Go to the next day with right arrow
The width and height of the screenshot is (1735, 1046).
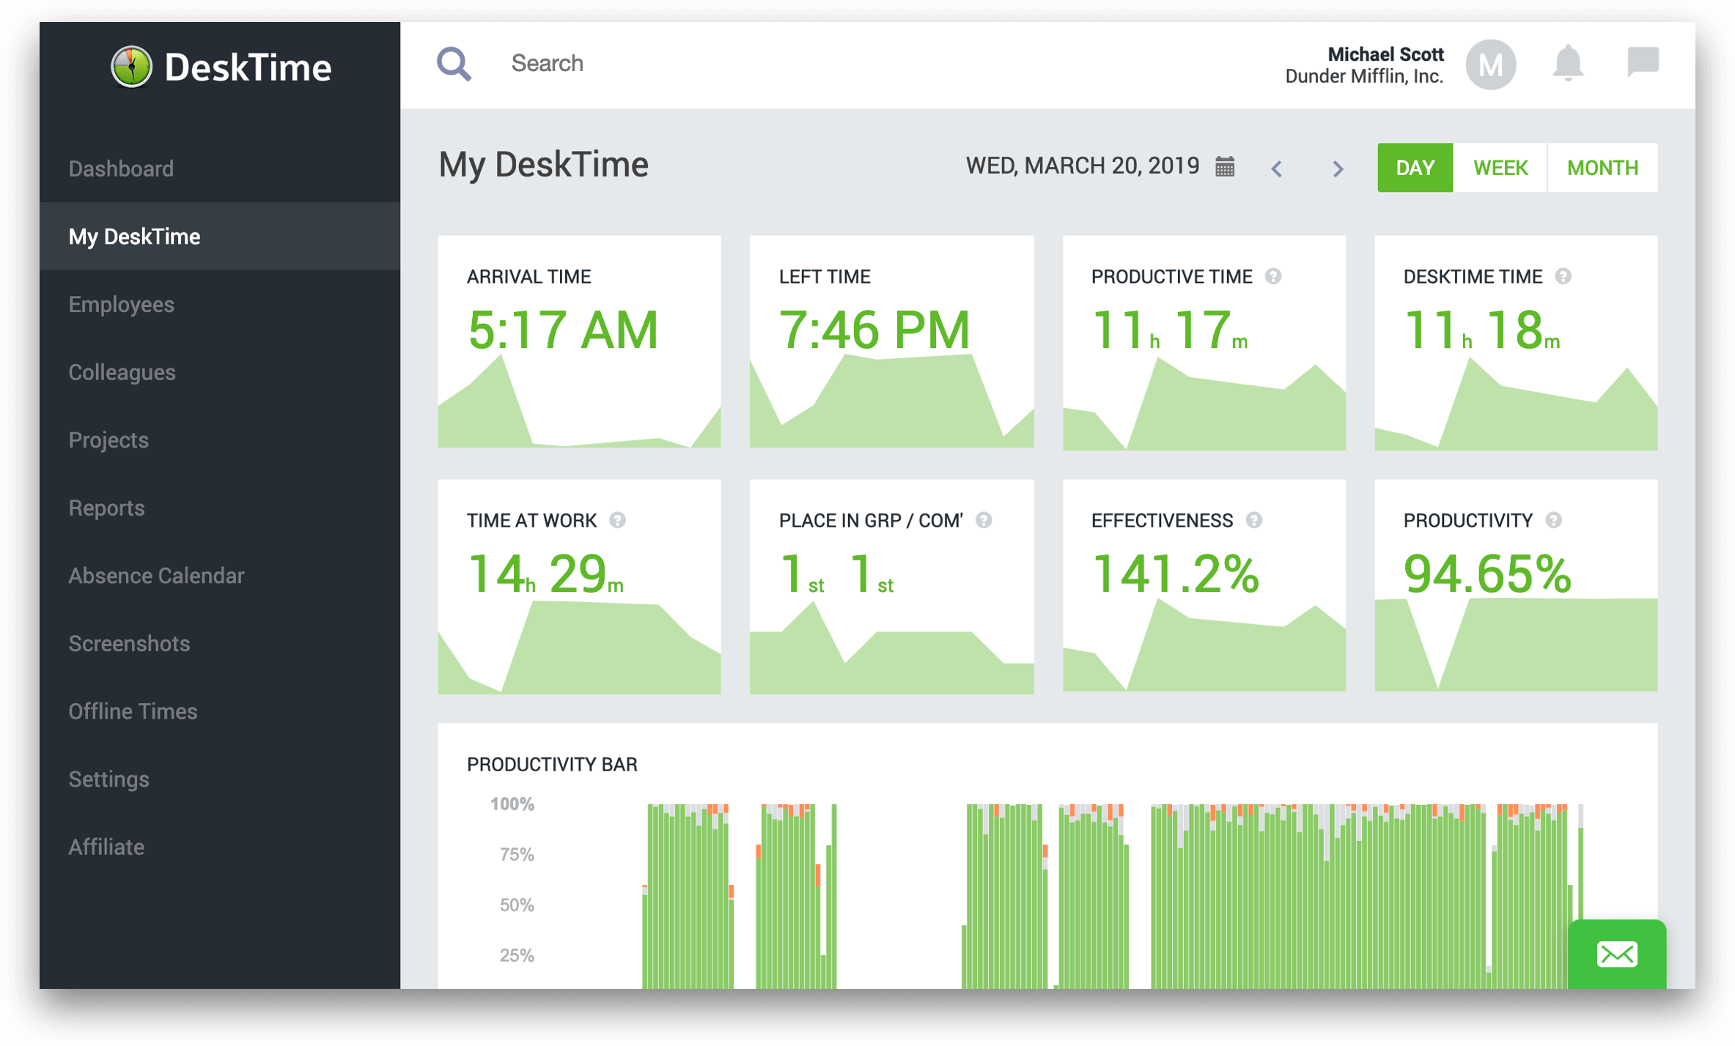[1338, 168]
